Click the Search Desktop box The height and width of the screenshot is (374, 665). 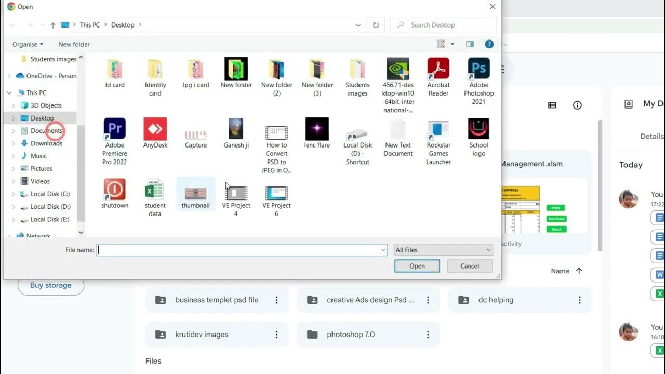pos(443,25)
